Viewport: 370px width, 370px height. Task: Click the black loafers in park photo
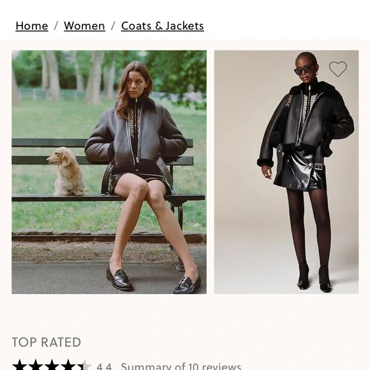(x=153, y=279)
